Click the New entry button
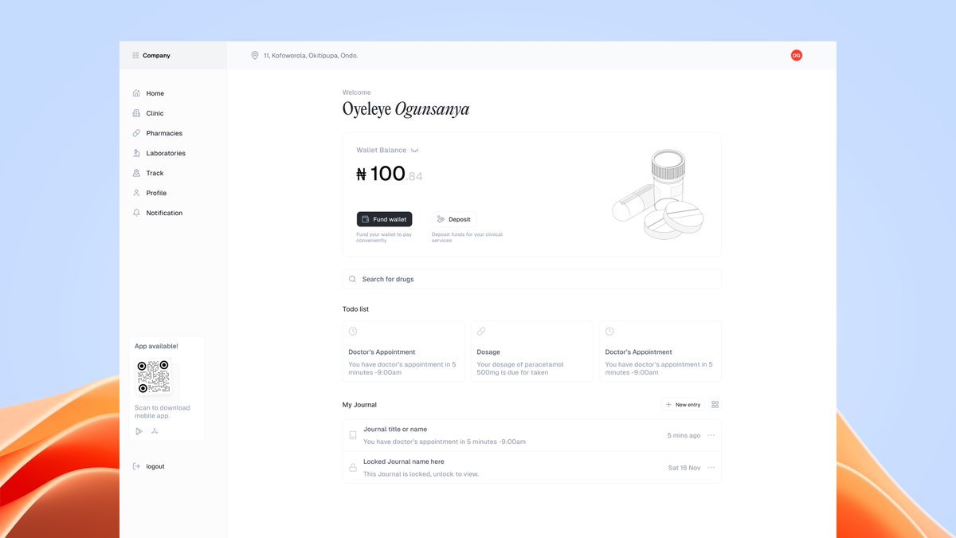Screen dimensions: 956x538 point(683,405)
